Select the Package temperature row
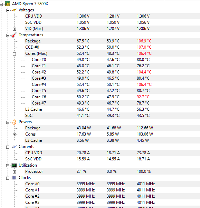 click(x=112, y=41)
